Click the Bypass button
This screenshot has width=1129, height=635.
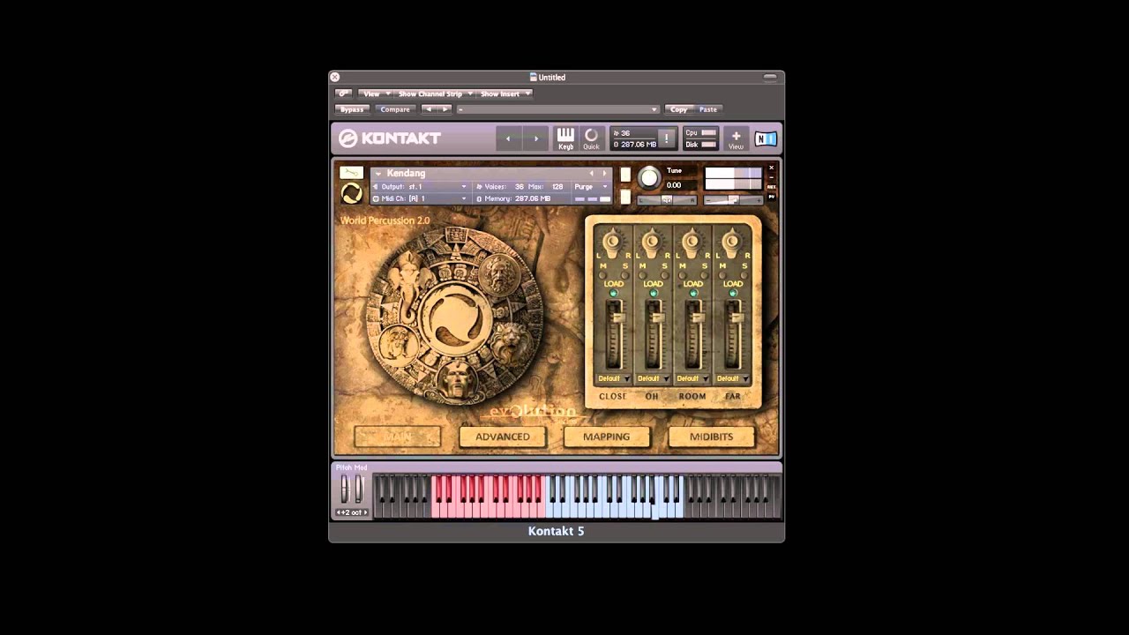pos(352,109)
